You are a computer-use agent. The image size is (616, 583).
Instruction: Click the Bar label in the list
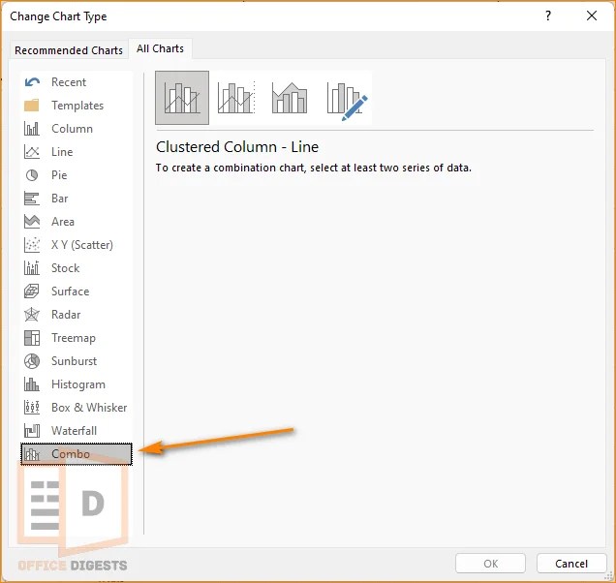(x=60, y=199)
